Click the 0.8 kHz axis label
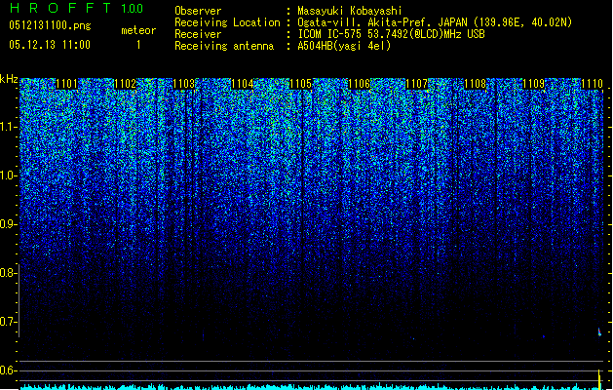This screenshot has height=390, width=613. [x=8, y=273]
